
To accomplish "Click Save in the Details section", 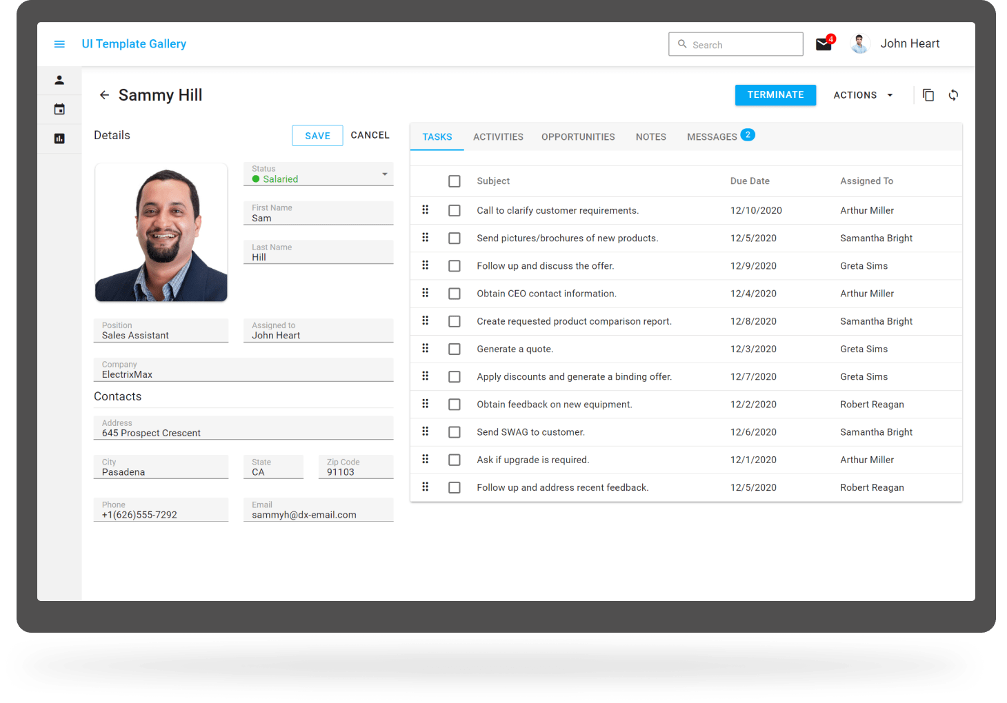I will point(317,136).
